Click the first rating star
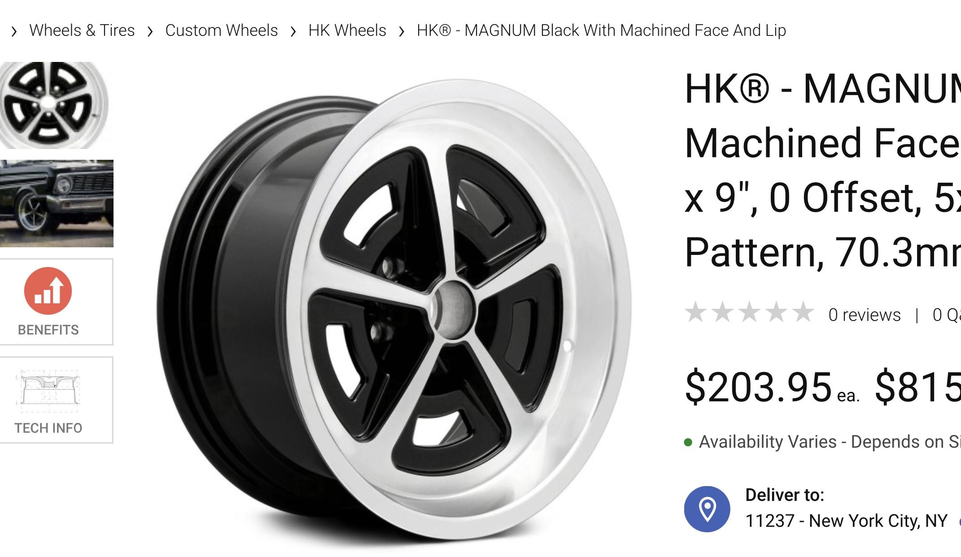 coord(696,312)
